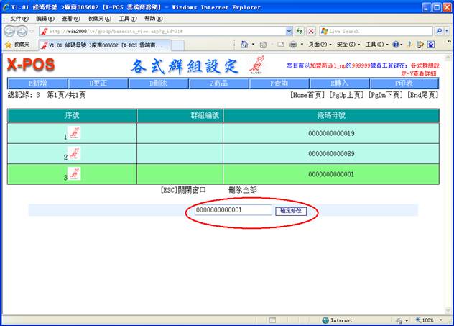Viewport: 454px width, 326px height.
Task: Click the icon in row 2
Action: [x=74, y=153]
